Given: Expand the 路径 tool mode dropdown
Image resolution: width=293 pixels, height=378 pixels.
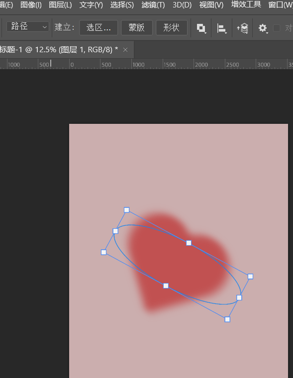Looking at the screenshot, I should pyautogui.click(x=28, y=26).
